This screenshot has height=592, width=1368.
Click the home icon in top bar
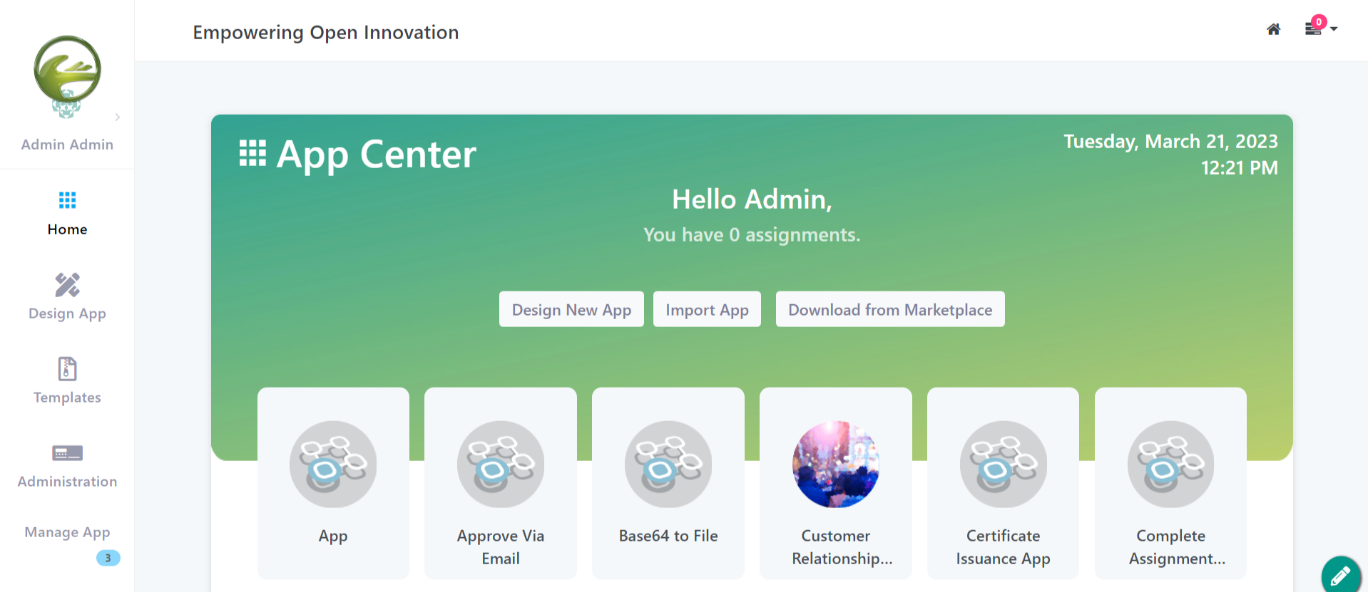point(1273,29)
